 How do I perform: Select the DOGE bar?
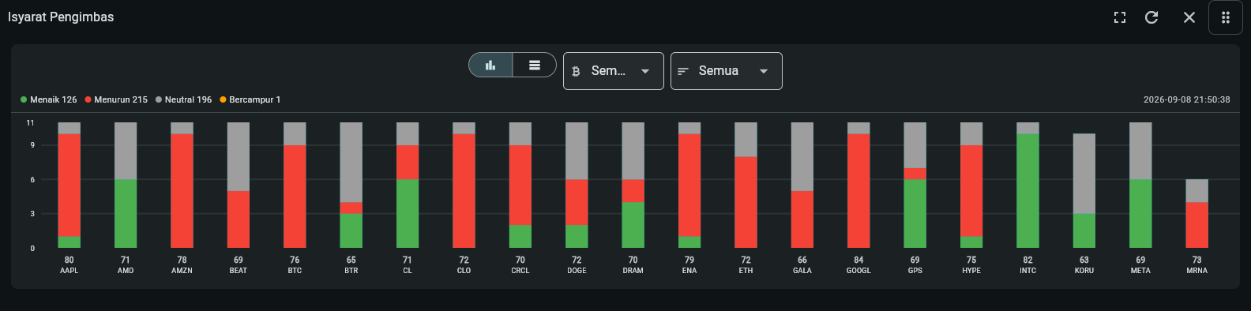[x=577, y=185]
